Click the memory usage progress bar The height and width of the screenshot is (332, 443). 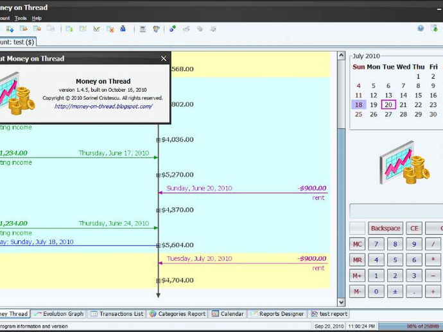point(411,326)
